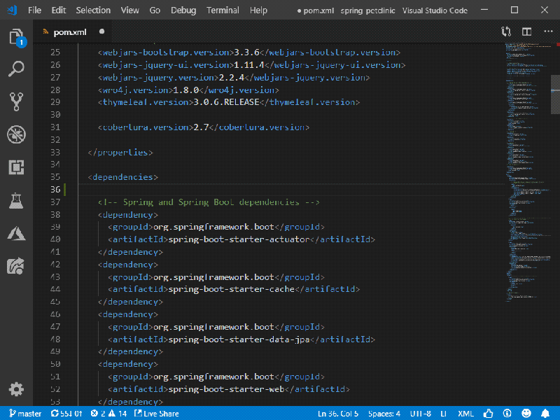Change language mode via the XML indicator
This screenshot has height=420, width=560.
click(x=465, y=413)
